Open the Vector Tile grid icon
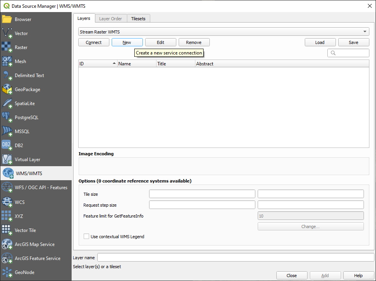This screenshot has height=281, width=376. [x=7, y=230]
